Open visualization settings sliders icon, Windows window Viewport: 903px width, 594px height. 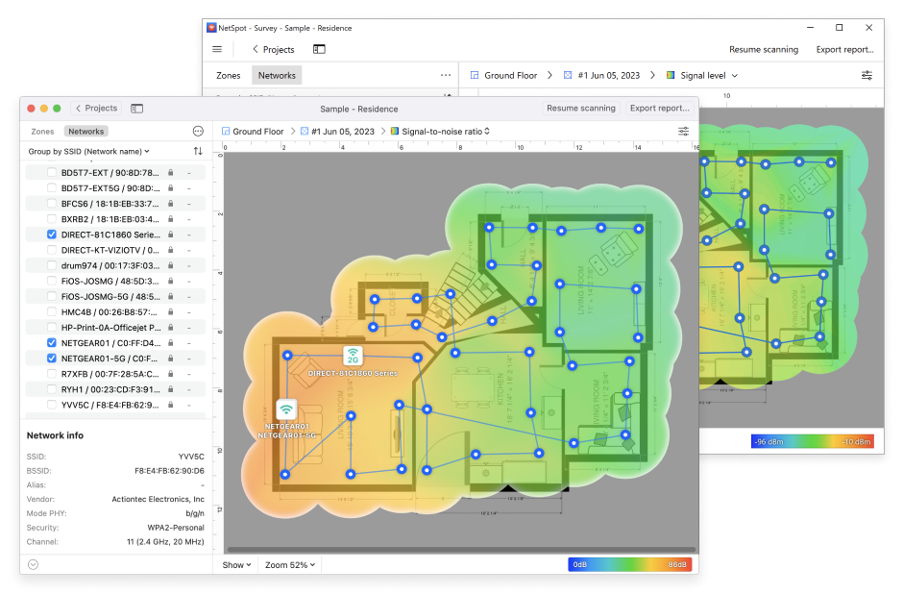866,76
